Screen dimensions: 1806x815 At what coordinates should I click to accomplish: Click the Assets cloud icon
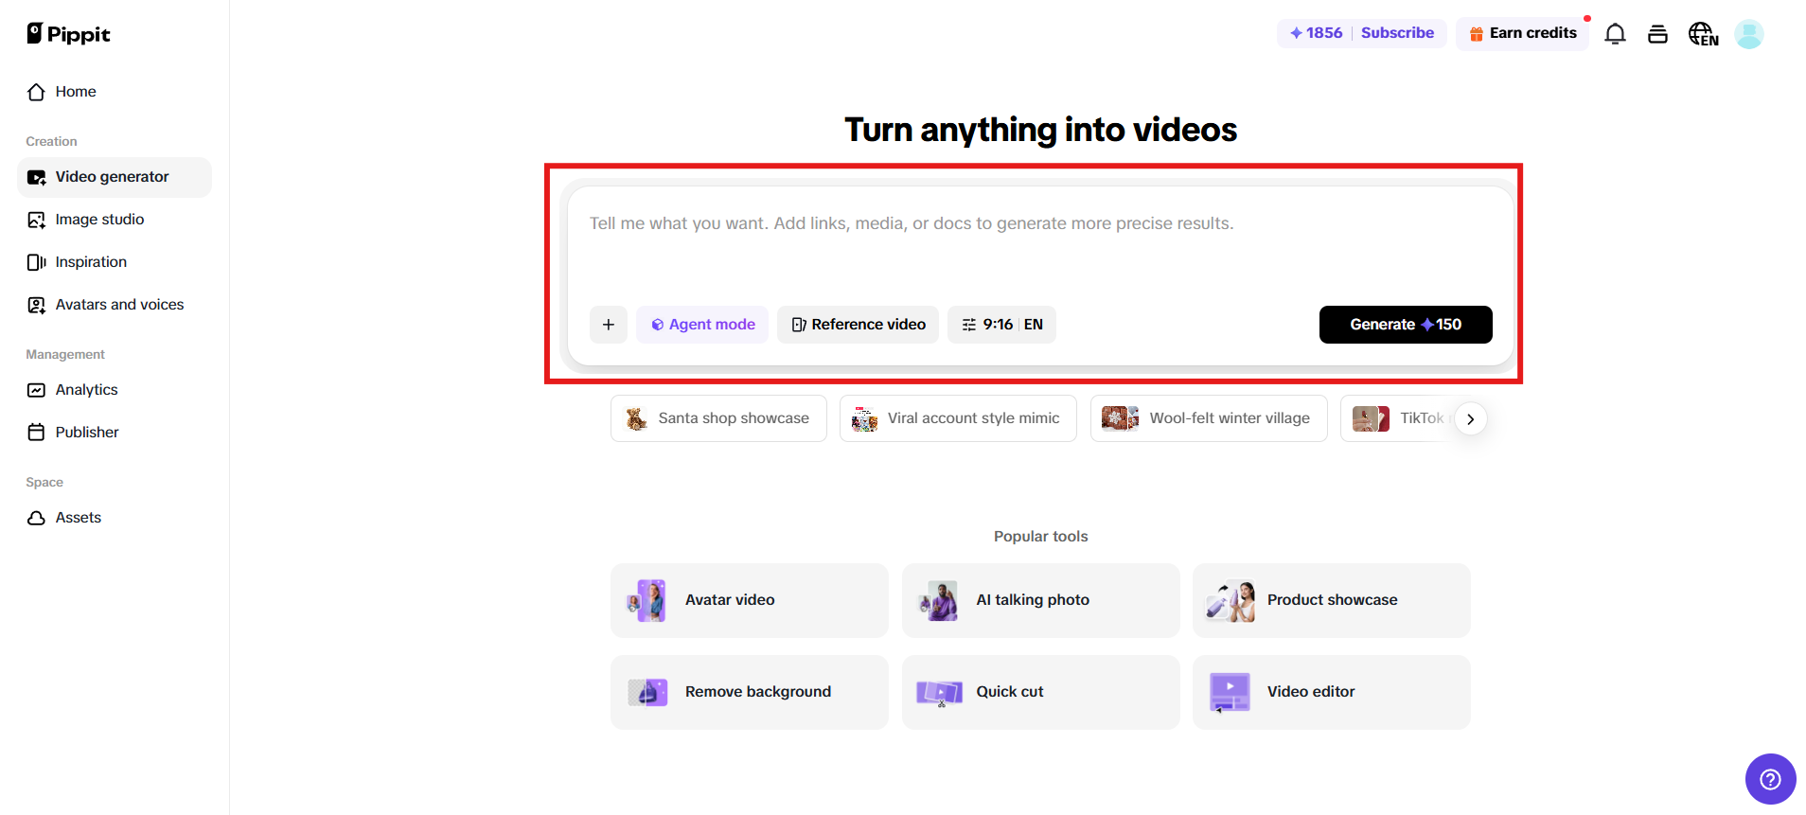36,518
